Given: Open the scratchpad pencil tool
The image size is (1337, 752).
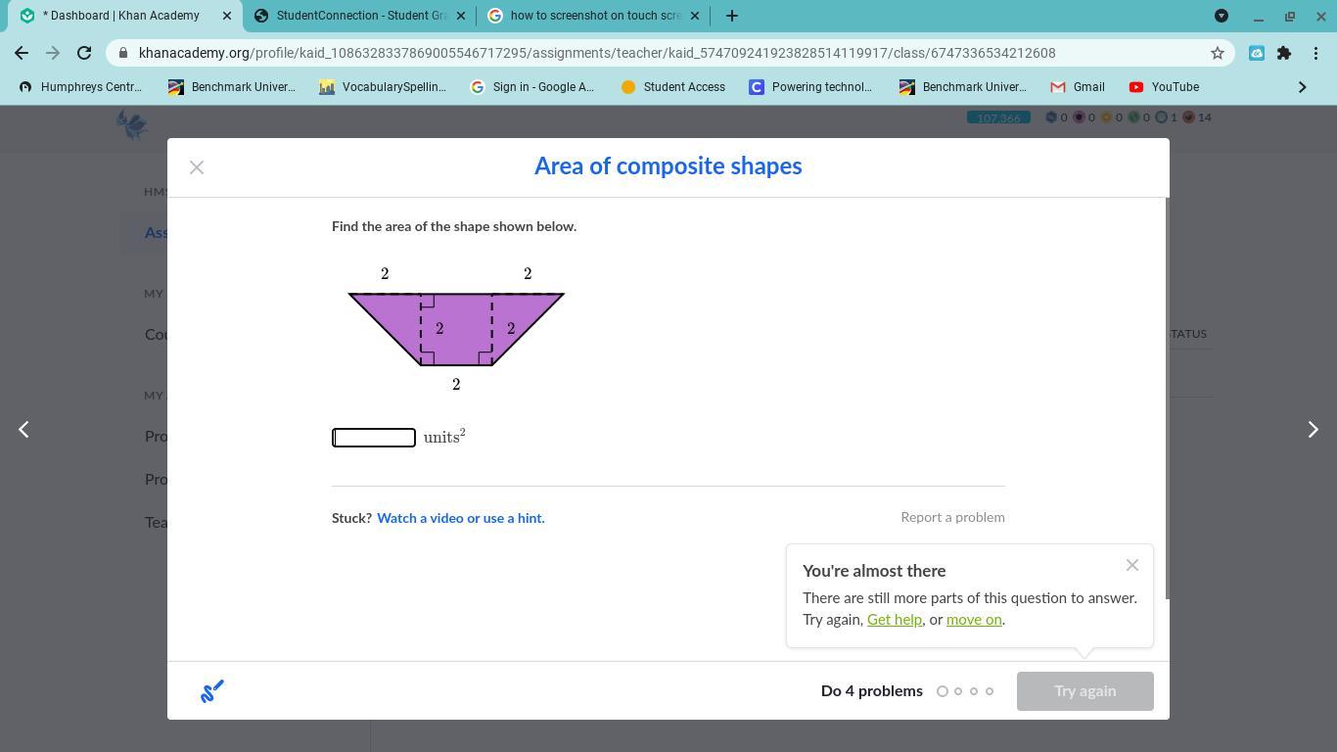Looking at the screenshot, I should tap(212, 691).
